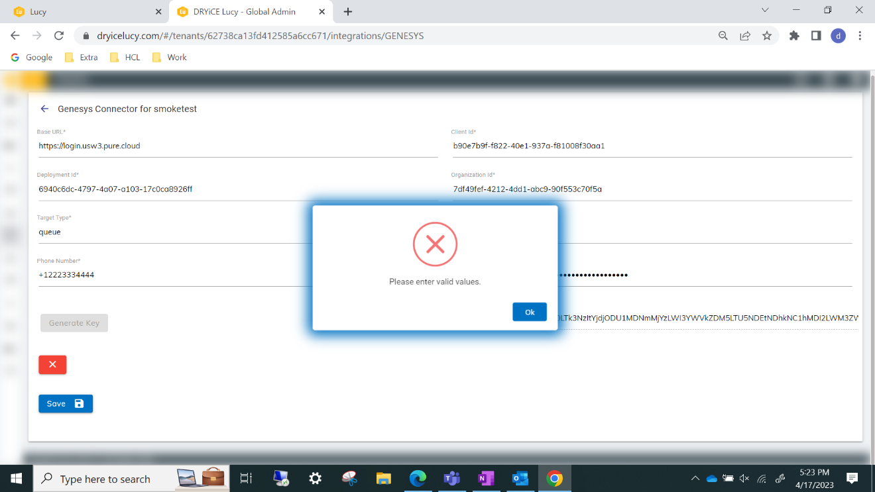The width and height of the screenshot is (875, 492).
Task: Click the volume icon in the system tray
Action: (x=745, y=478)
